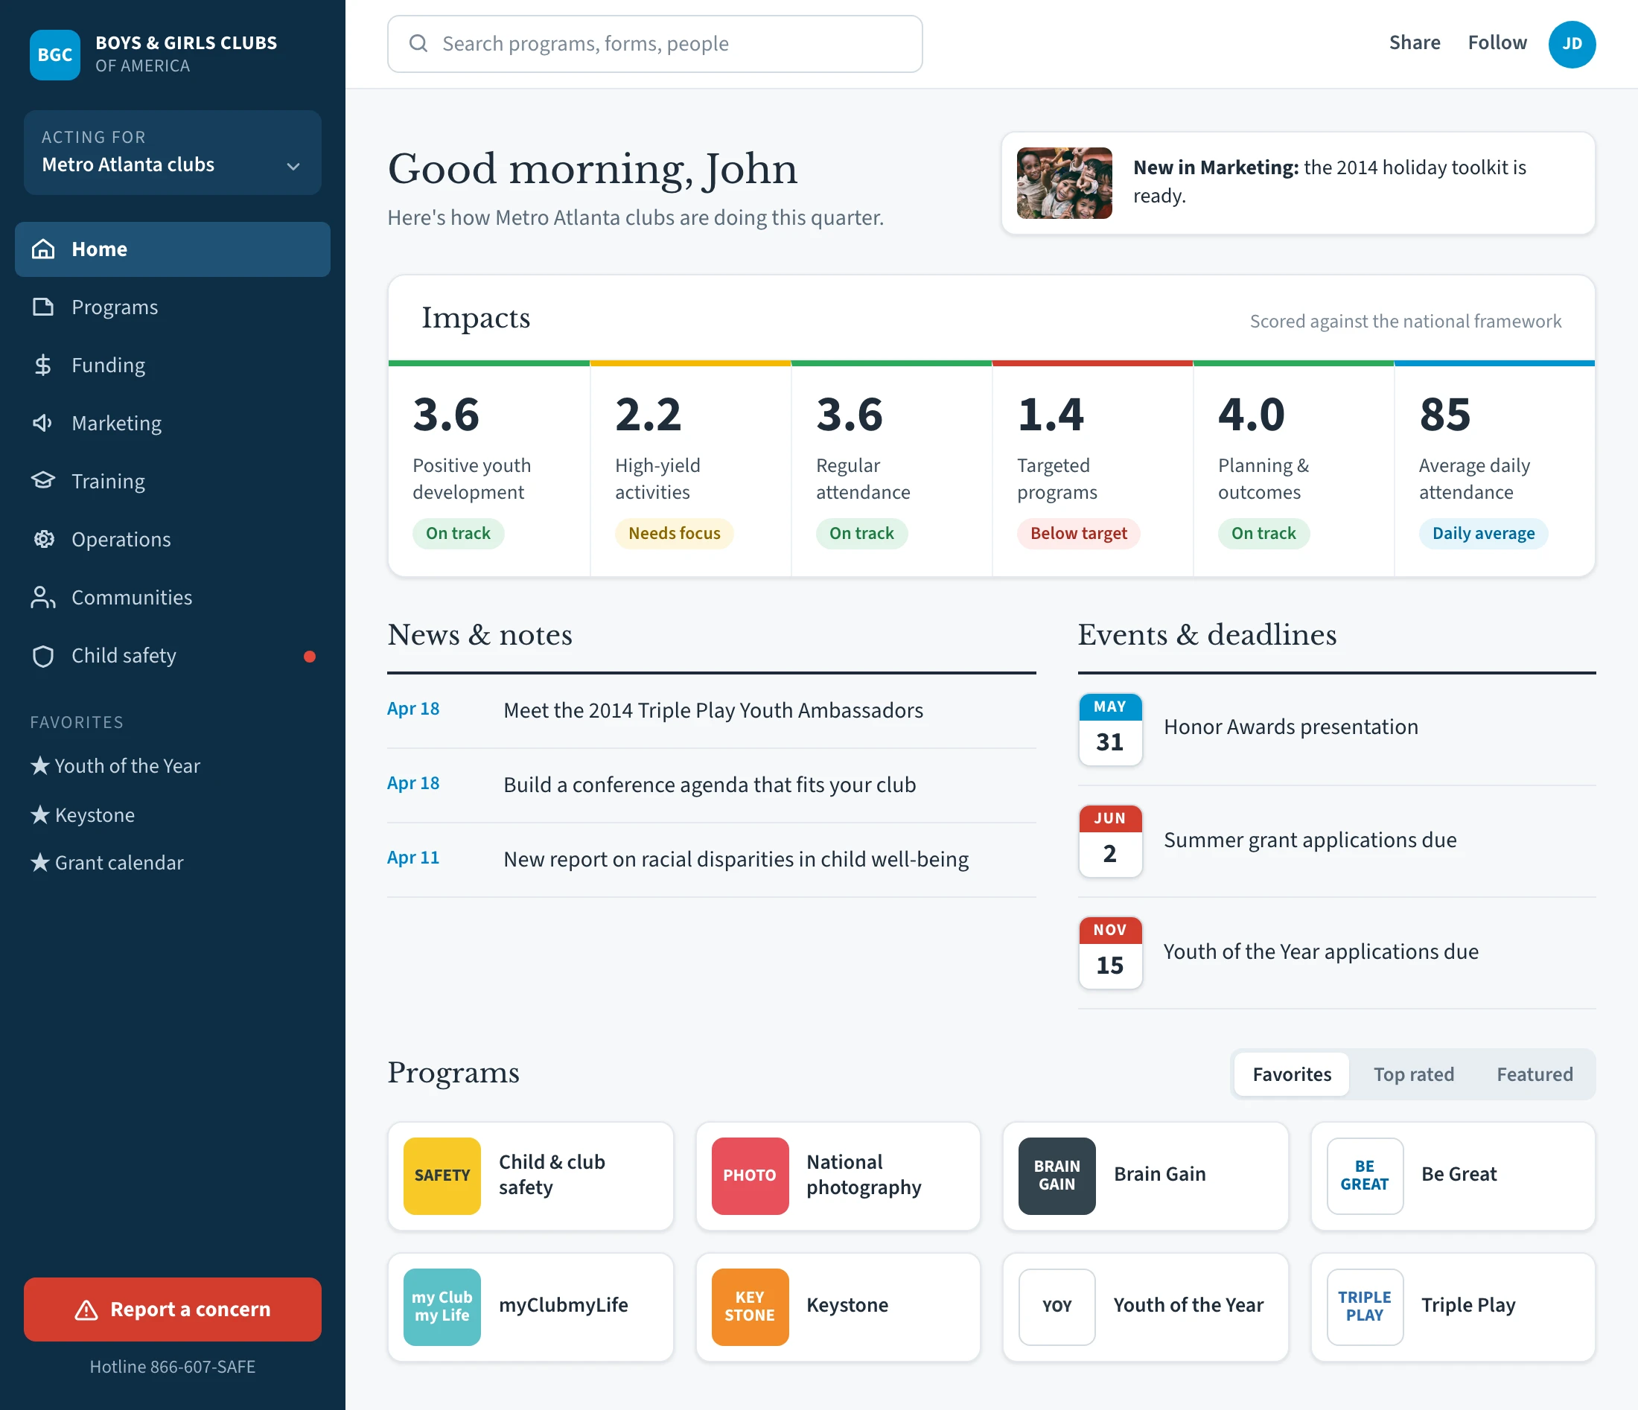
Task: Click the Share button
Action: [x=1415, y=42]
